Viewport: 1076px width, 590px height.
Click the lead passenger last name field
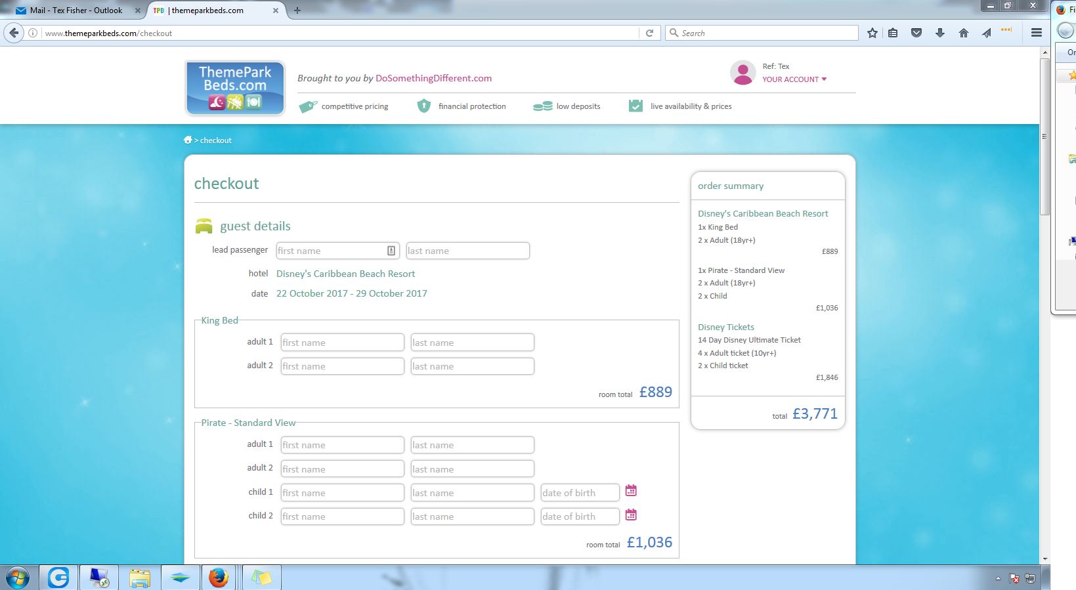tap(467, 251)
